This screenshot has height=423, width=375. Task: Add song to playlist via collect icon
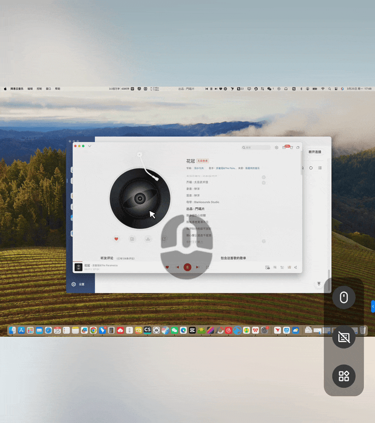tap(132, 239)
